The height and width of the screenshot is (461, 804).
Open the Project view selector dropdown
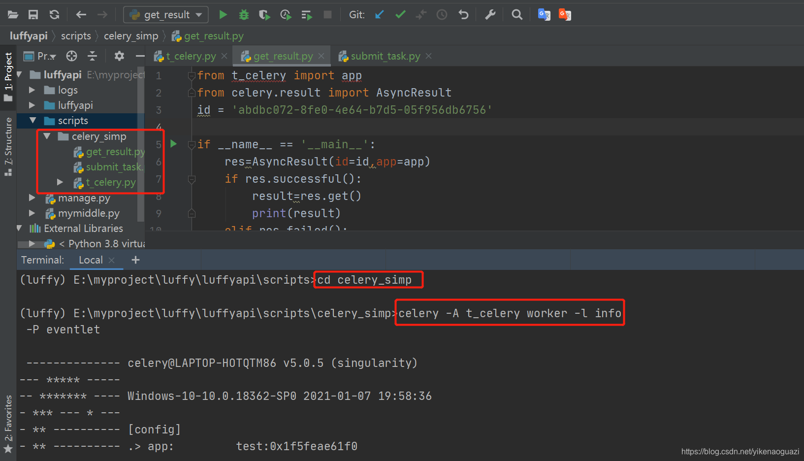click(40, 56)
